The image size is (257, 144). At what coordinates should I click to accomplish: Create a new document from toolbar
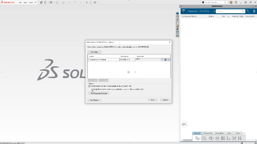click(46, 2)
